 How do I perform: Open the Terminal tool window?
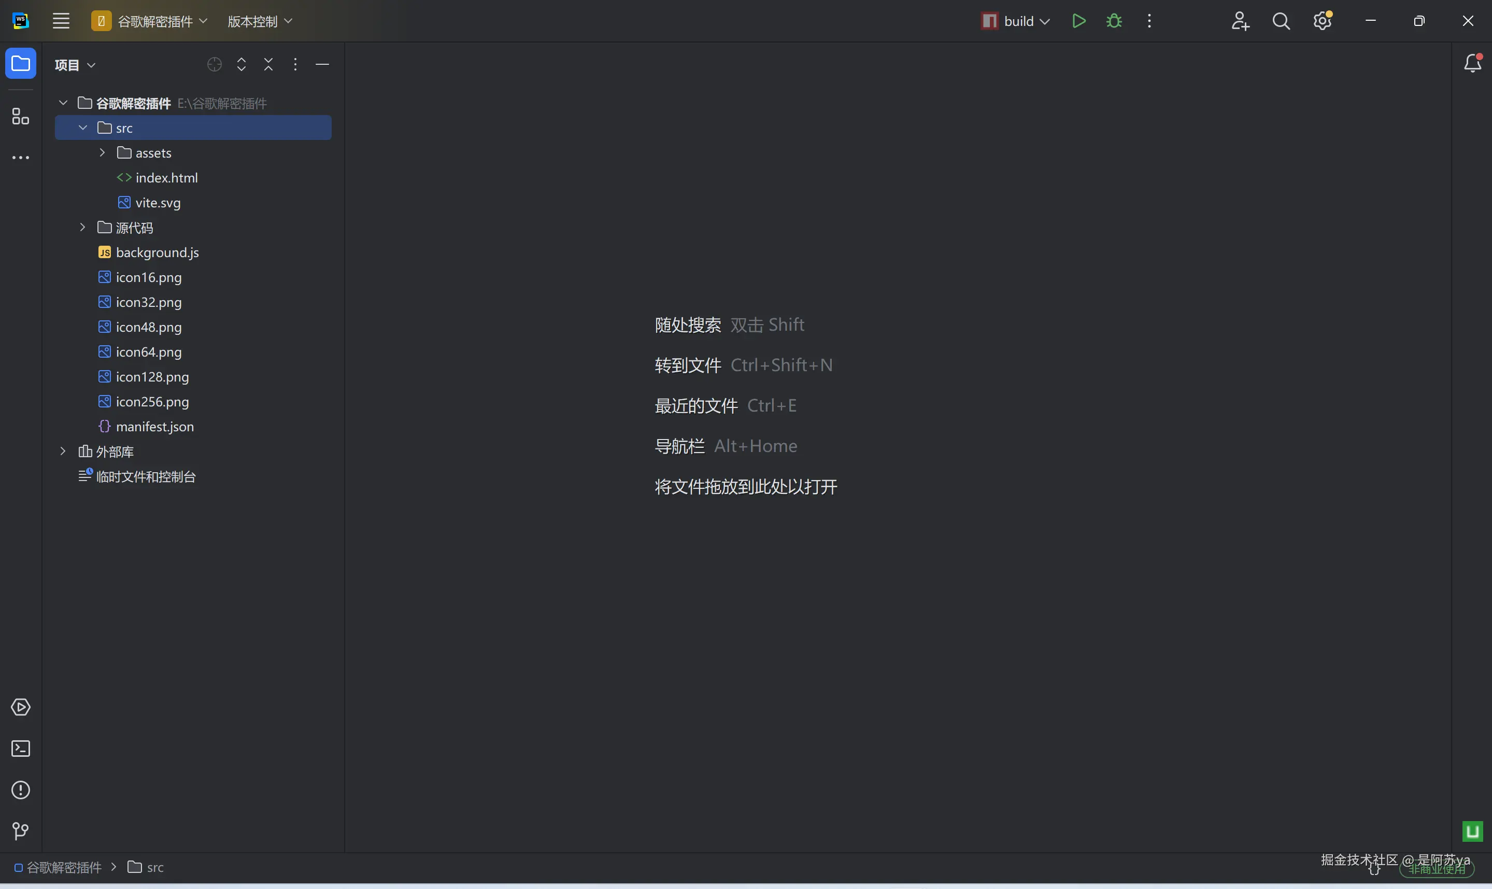click(x=20, y=749)
